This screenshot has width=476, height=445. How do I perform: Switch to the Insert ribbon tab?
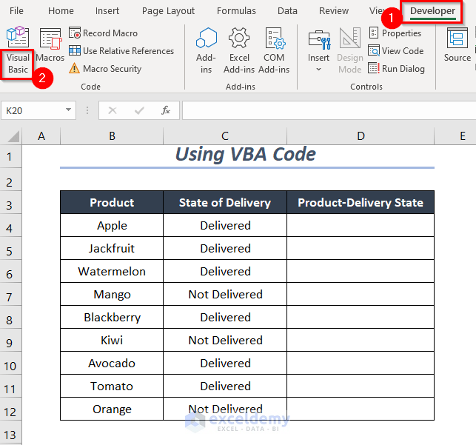[107, 11]
